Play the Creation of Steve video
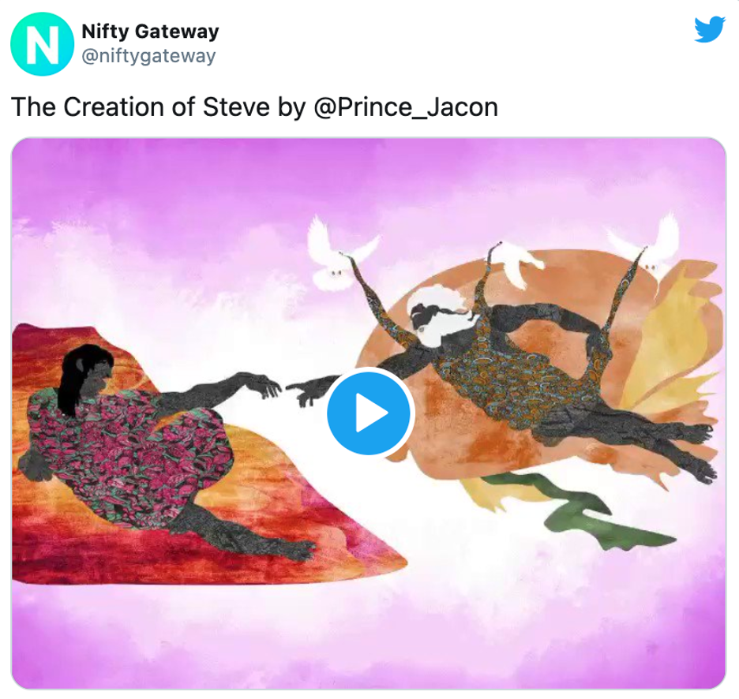The width and height of the screenshot is (739, 699). [x=370, y=413]
